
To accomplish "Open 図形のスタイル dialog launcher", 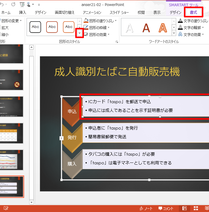I will click(x=117, y=42).
